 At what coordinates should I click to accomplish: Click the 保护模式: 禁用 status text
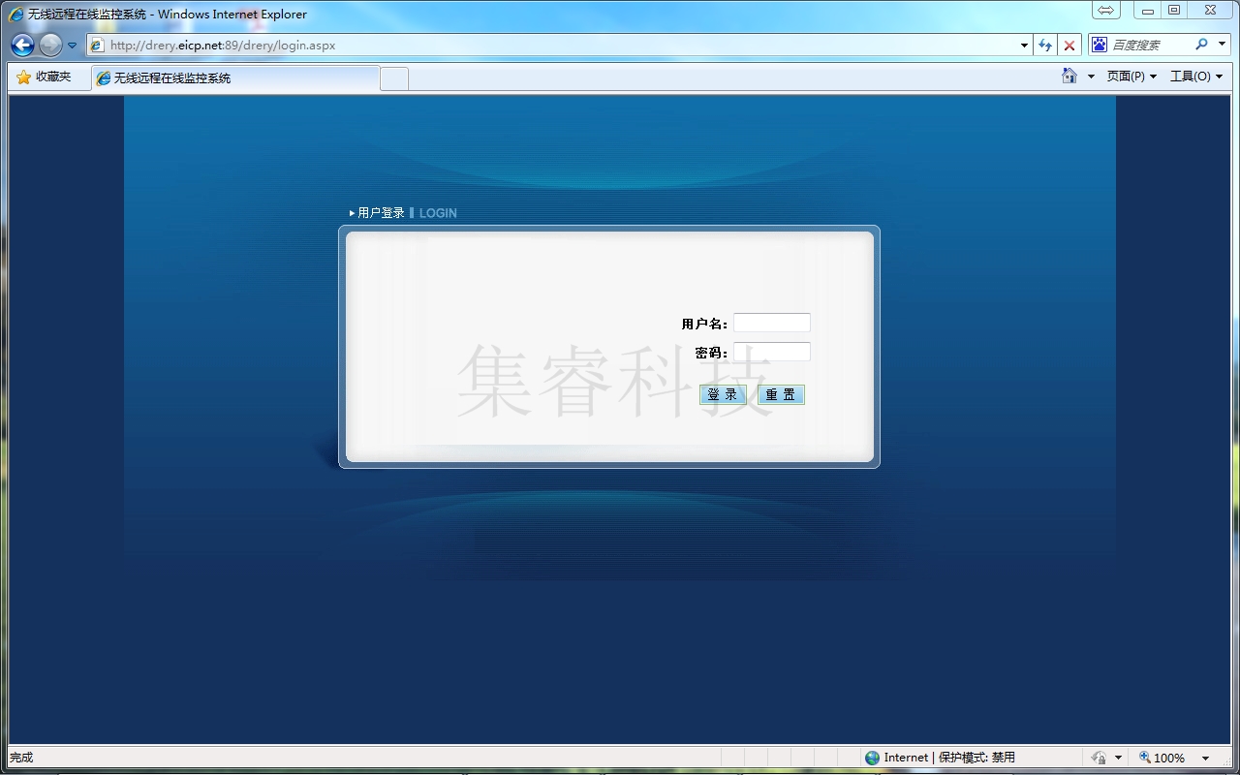(976, 758)
